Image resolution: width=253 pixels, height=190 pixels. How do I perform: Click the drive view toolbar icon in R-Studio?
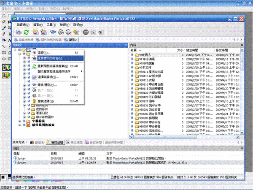coord(19,33)
